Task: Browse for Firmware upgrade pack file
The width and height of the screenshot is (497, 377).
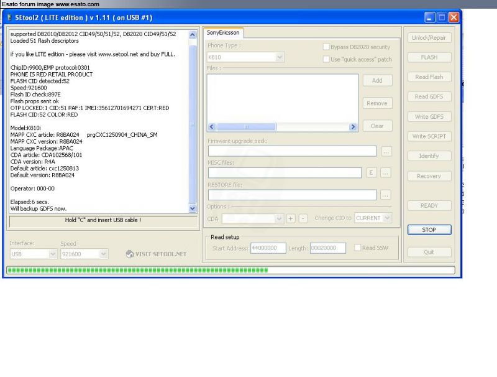Action: pyautogui.click(x=386, y=152)
